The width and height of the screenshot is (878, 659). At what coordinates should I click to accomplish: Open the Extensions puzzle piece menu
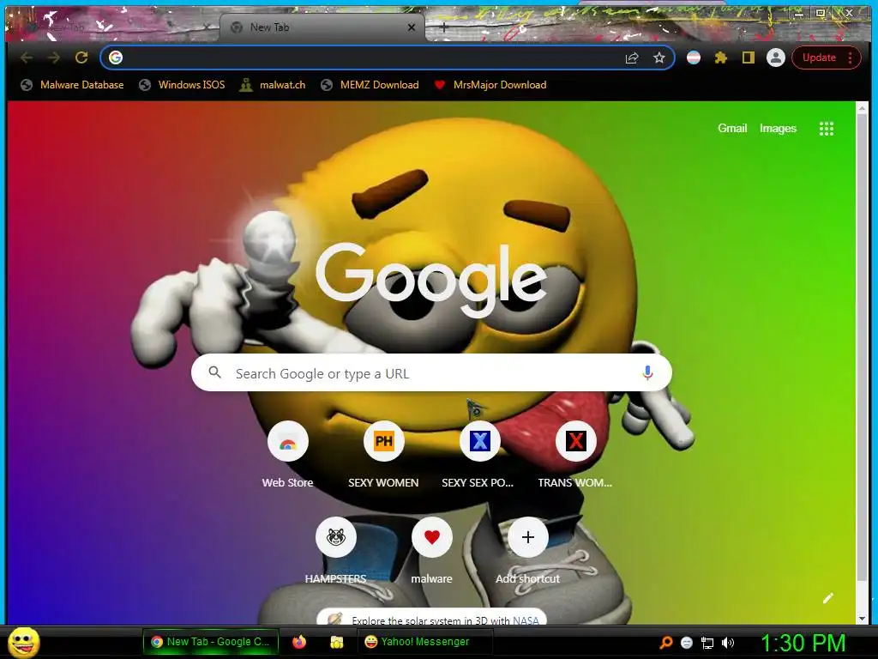(720, 57)
